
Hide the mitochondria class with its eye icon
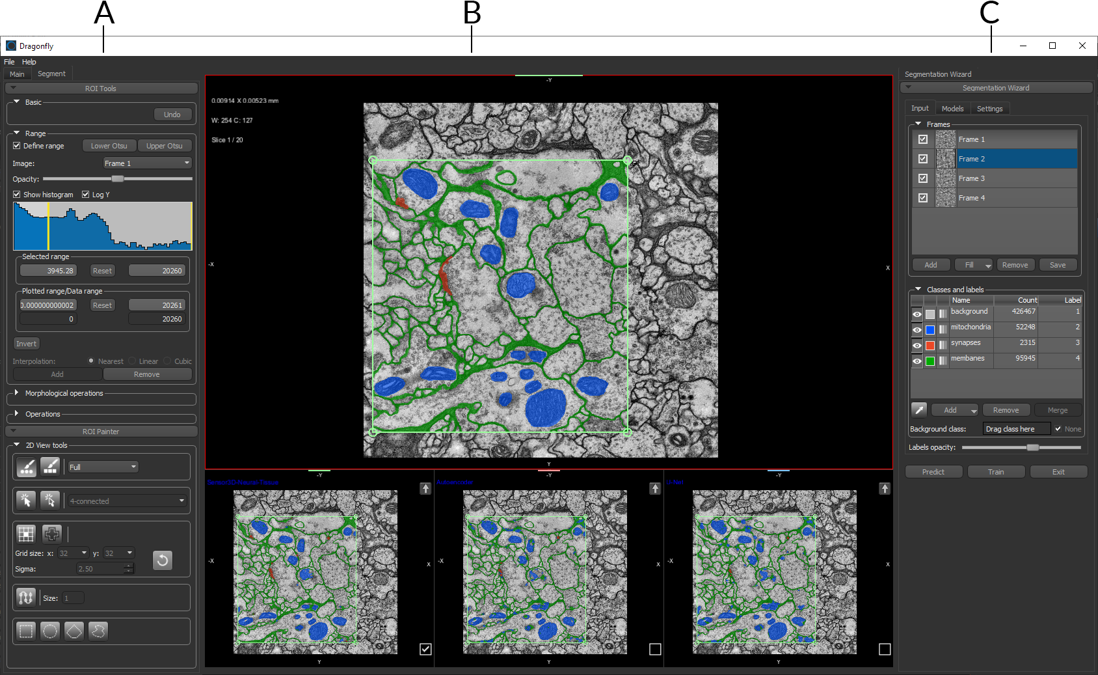(917, 330)
